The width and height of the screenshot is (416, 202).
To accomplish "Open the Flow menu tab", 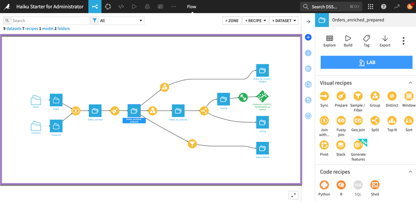I will coord(191,7).
